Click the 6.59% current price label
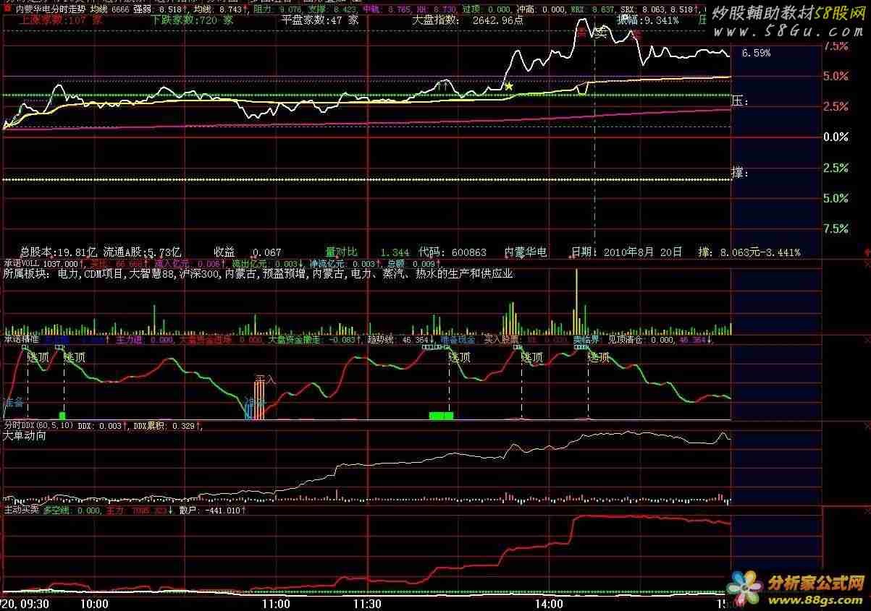871x611 pixels. tap(756, 54)
